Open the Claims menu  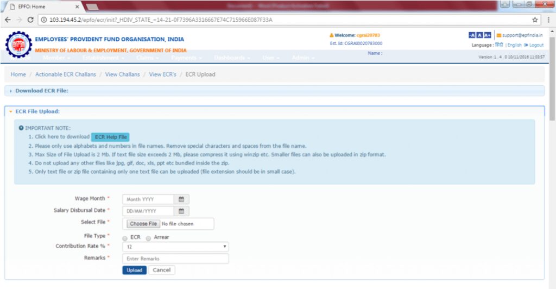(147, 58)
